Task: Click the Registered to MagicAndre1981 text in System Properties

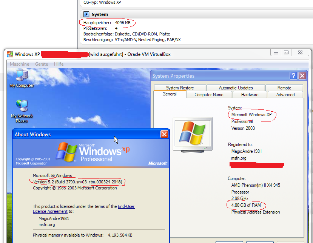Action: click(x=247, y=151)
